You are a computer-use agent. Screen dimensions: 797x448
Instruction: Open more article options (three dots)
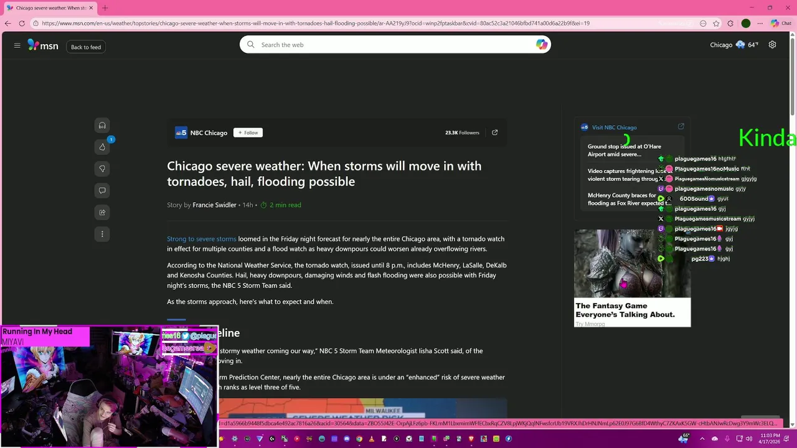click(x=102, y=234)
